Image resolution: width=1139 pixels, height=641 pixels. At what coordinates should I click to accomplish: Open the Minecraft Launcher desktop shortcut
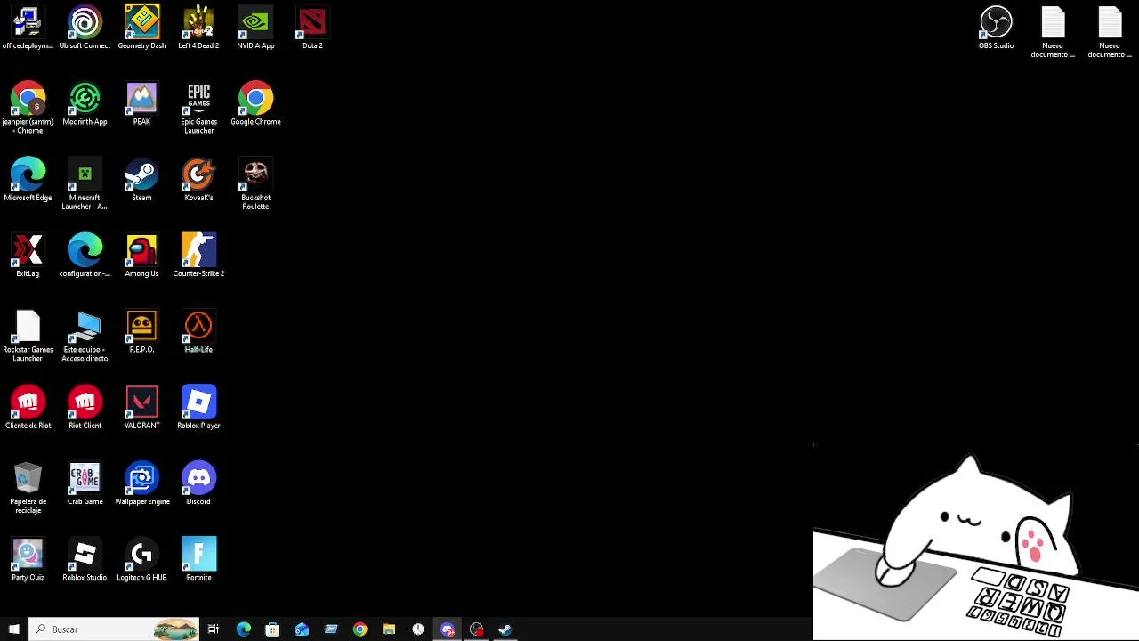(85, 184)
